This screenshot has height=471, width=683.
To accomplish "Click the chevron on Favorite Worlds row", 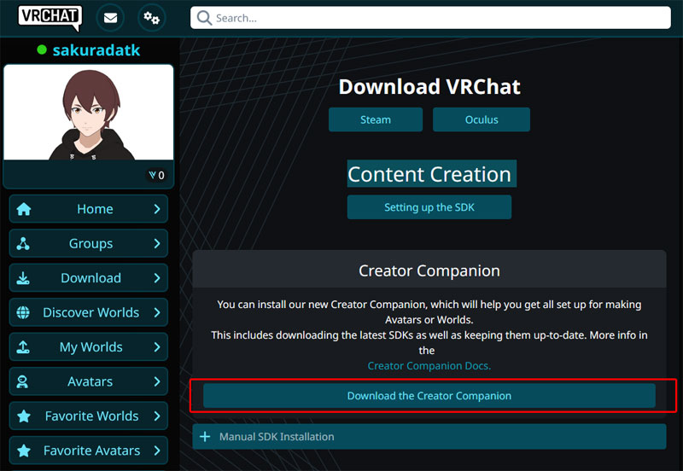I will pyautogui.click(x=157, y=416).
